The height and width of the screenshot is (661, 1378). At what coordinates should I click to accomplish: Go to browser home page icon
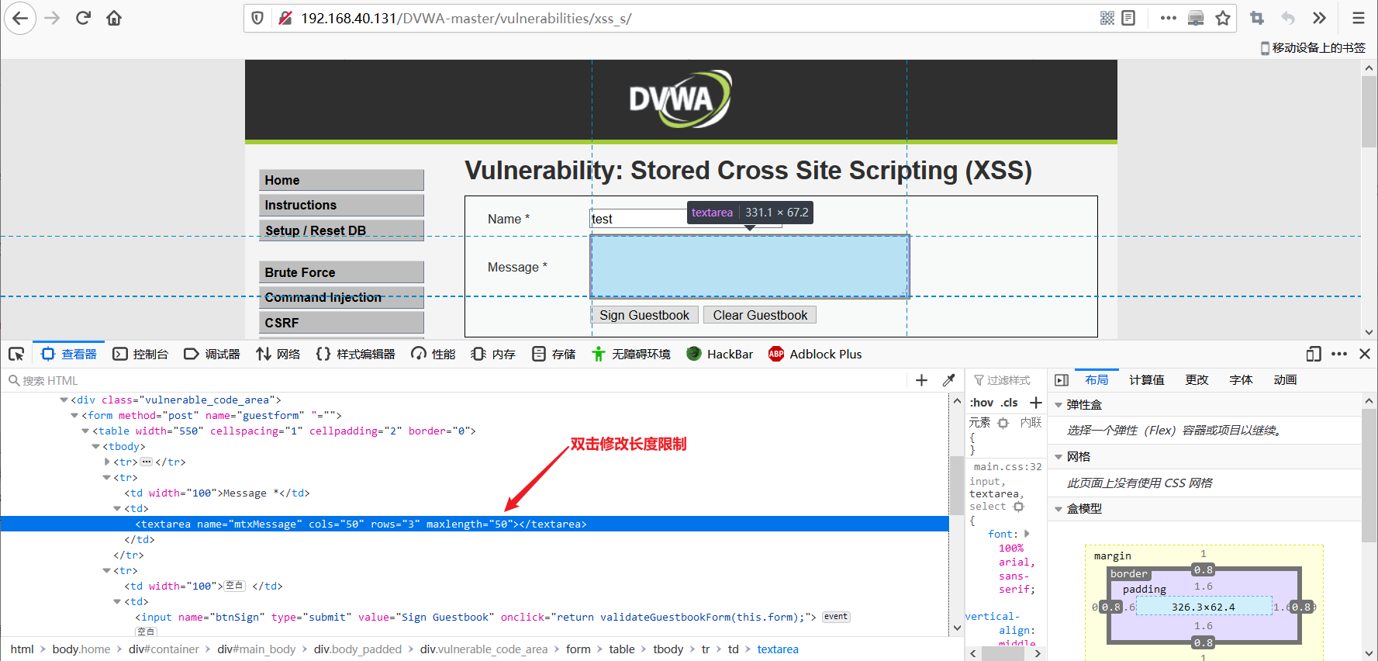pyautogui.click(x=114, y=18)
